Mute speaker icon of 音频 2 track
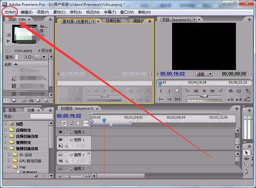Screen dimensions: 256x188 point(60,169)
